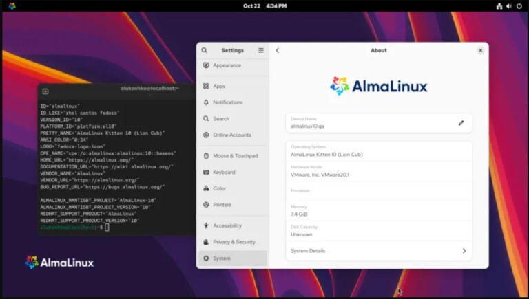
Task: Click the System gear icon
Action: point(206,258)
